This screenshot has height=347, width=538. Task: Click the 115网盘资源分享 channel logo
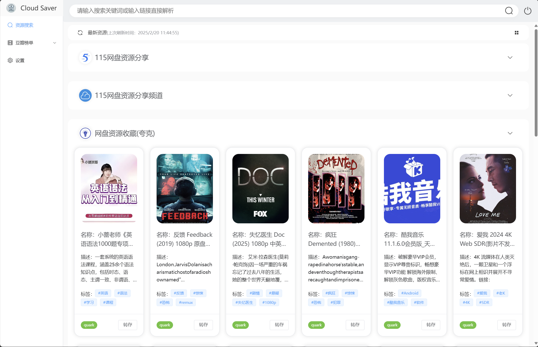click(x=85, y=58)
